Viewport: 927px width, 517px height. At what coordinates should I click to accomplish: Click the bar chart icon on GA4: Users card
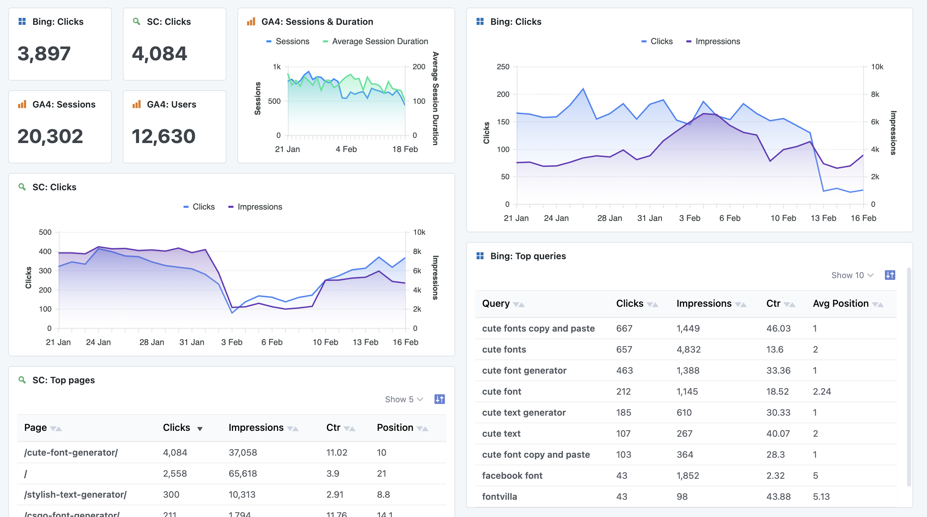click(x=136, y=104)
